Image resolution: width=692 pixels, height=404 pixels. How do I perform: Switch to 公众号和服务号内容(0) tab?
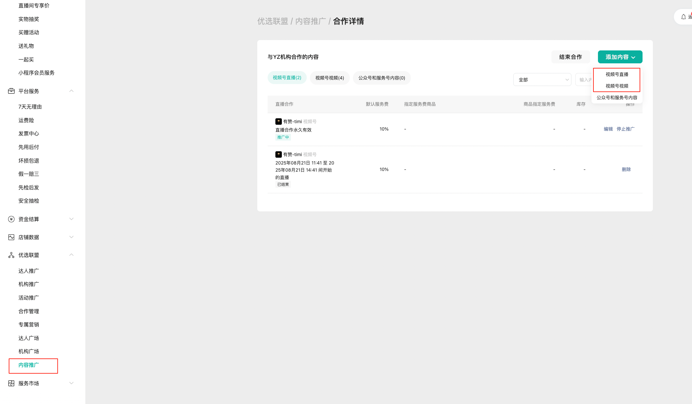click(381, 78)
